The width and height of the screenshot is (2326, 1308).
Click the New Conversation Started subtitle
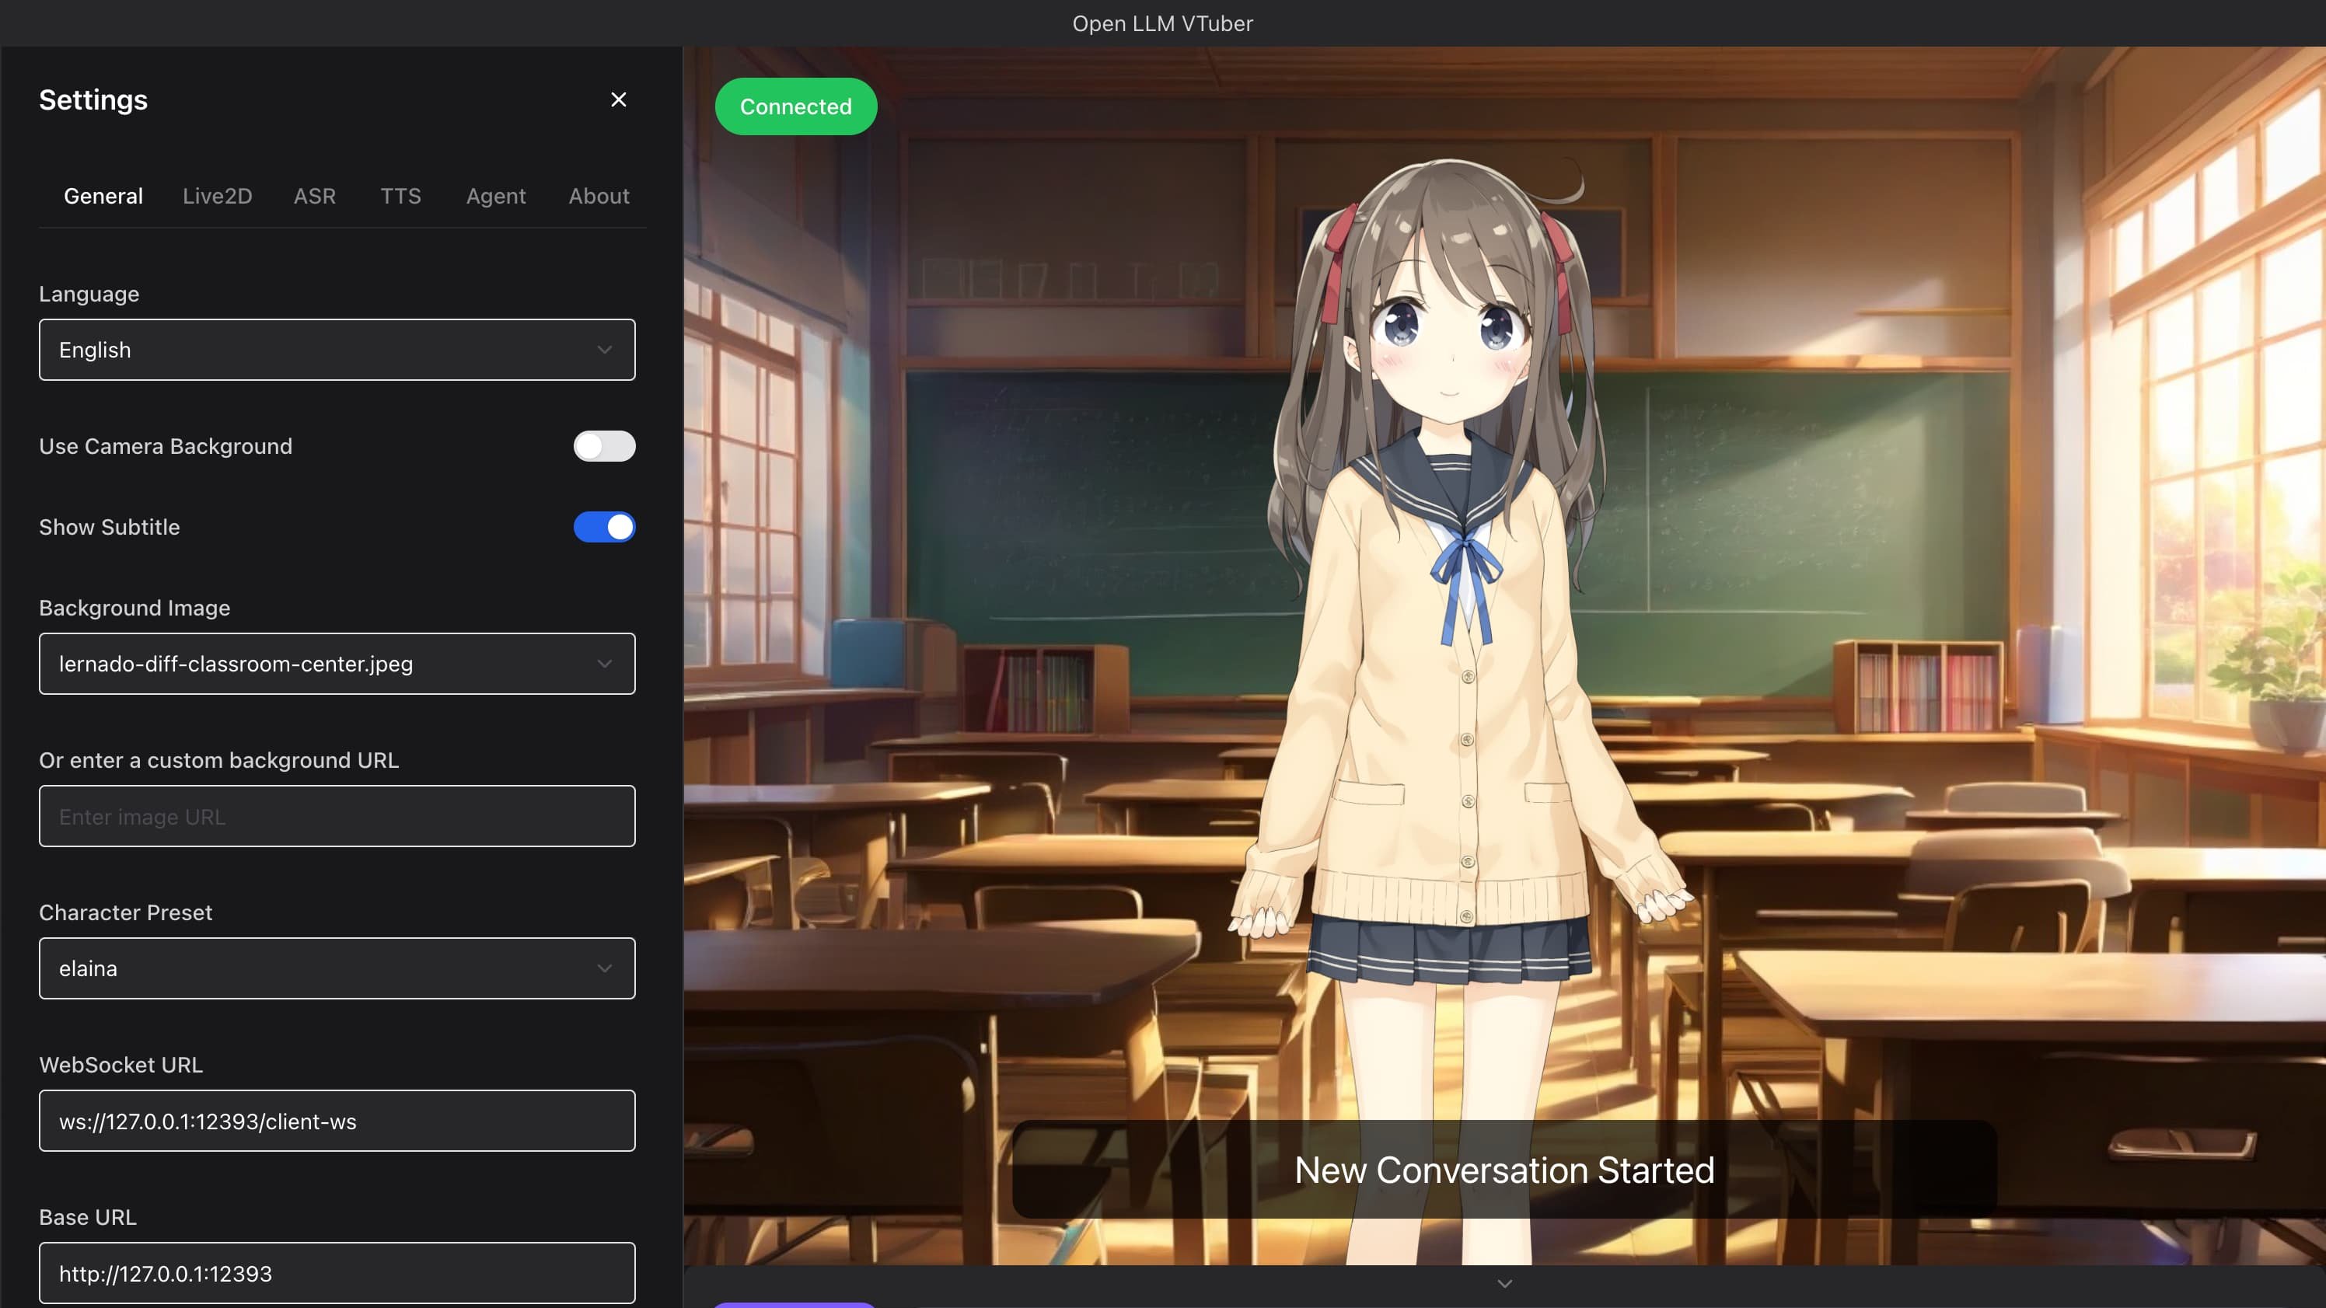click(1504, 1170)
